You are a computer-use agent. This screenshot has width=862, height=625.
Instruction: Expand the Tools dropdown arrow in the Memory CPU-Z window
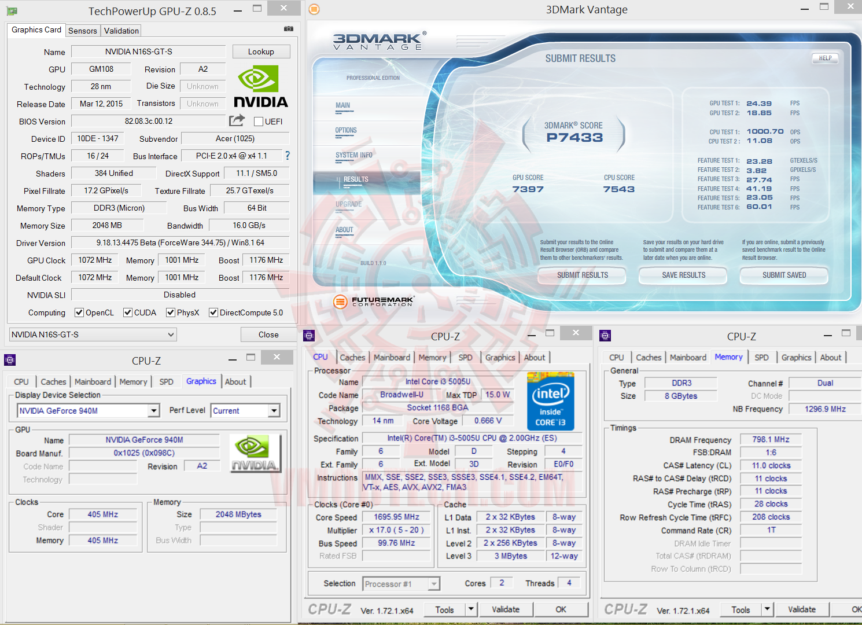point(768,609)
